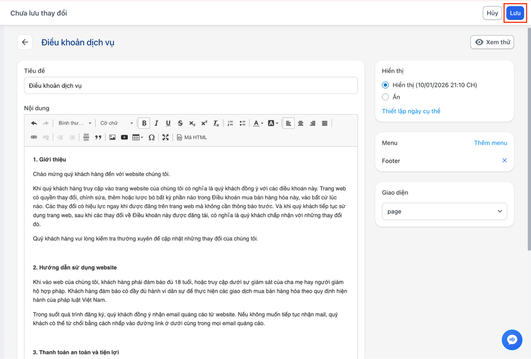This screenshot has height=359, width=531.
Task: Open the text color picker
Action: pyautogui.click(x=258, y=123)
